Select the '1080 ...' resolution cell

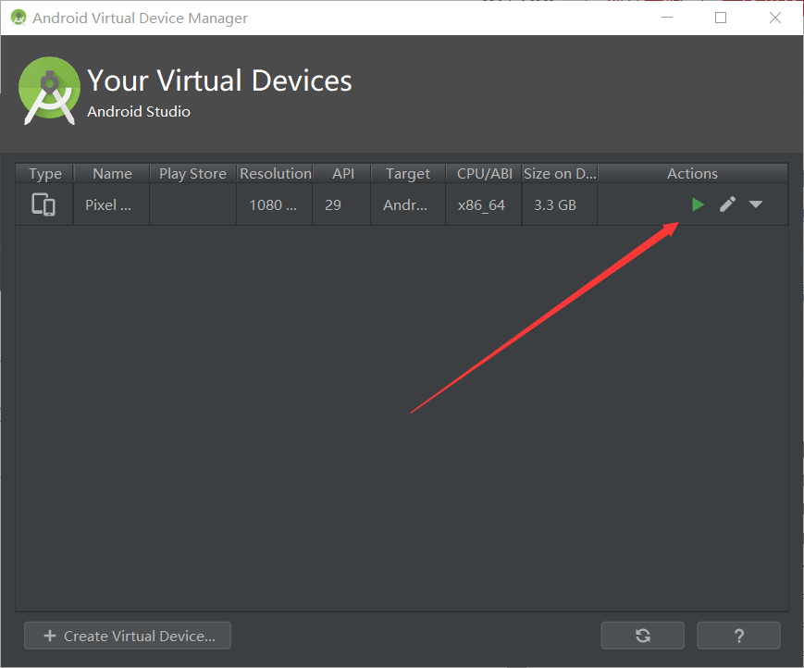(x=275, y=204)
